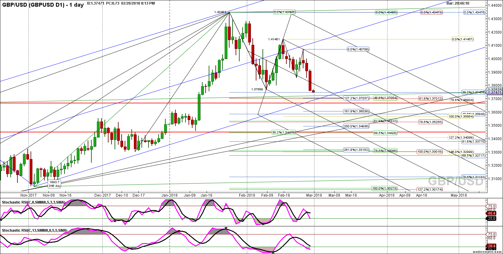503x254 pixels.
Task: Select the "78.6%(1.31131)" level label
Action: (x=473, y=177)
